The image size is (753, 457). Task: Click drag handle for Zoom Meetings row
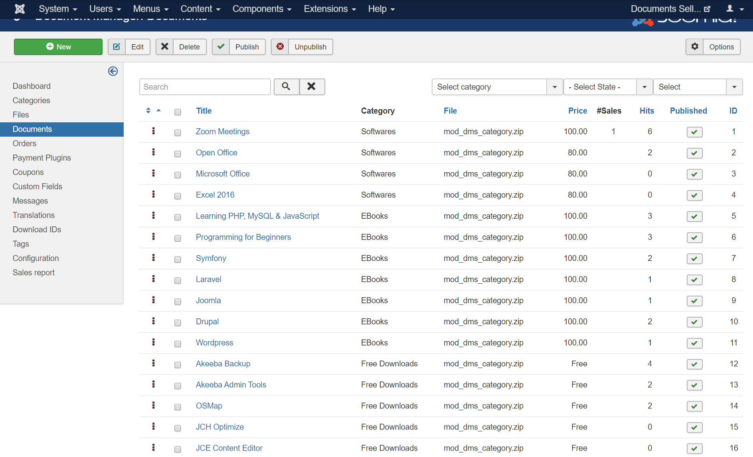point(153,131)
